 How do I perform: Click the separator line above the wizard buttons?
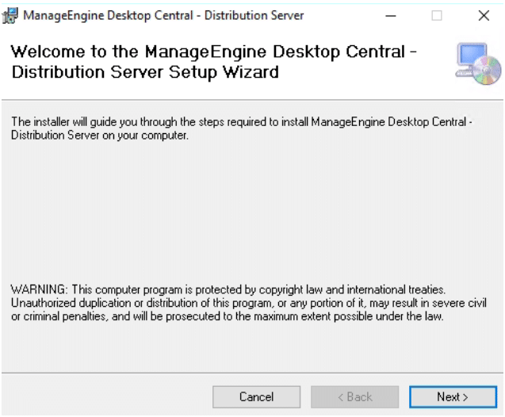point(252,373)
